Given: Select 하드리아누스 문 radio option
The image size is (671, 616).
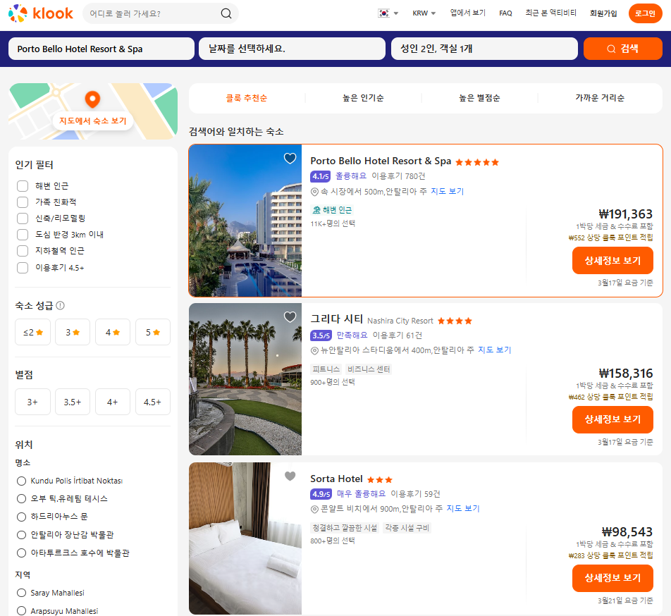Looking at the screenshot, I should click(21, 517).
